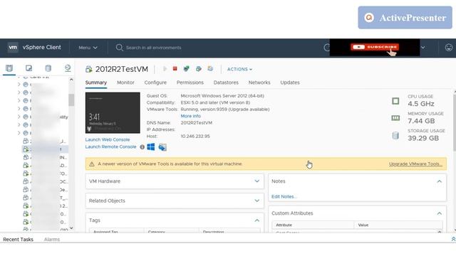Switch to Storage inventory view icon
The height and width of the screenshot is (256, 456).
pyautogui.click(x=48, y=68)
